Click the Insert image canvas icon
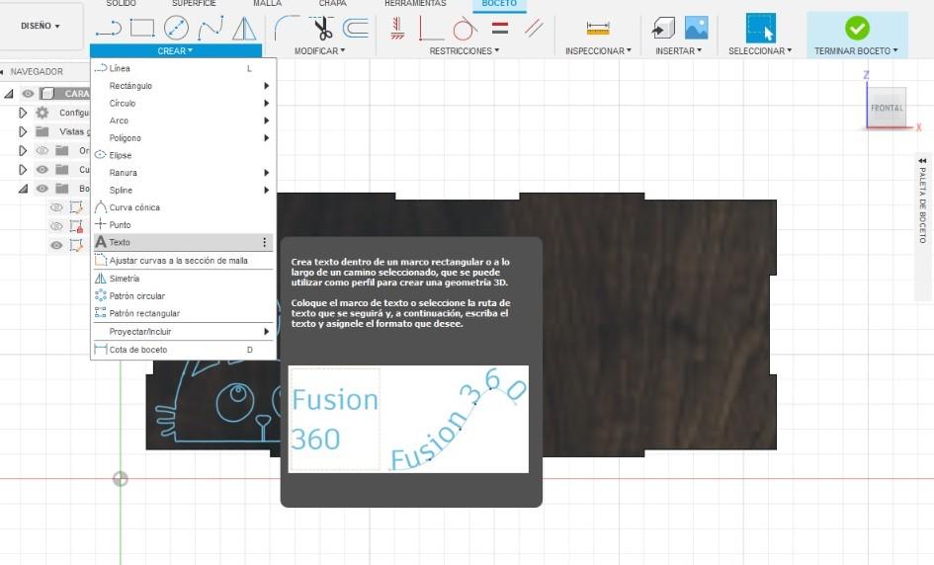934x565 pixels. click(x=697, y=28)
